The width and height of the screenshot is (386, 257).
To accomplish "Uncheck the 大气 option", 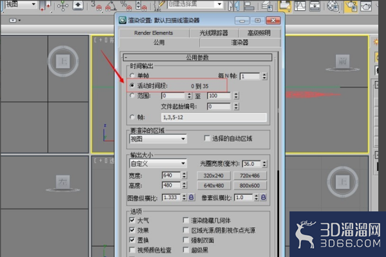I will click(132, 220).
